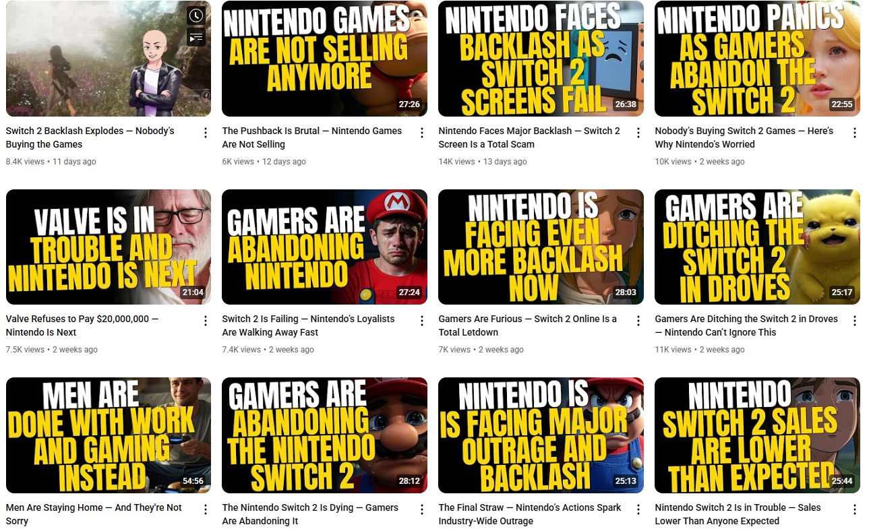Open options menu for 'Gamers Are Furious' video
The image size is (869, 529).
[x=638, y=321]
